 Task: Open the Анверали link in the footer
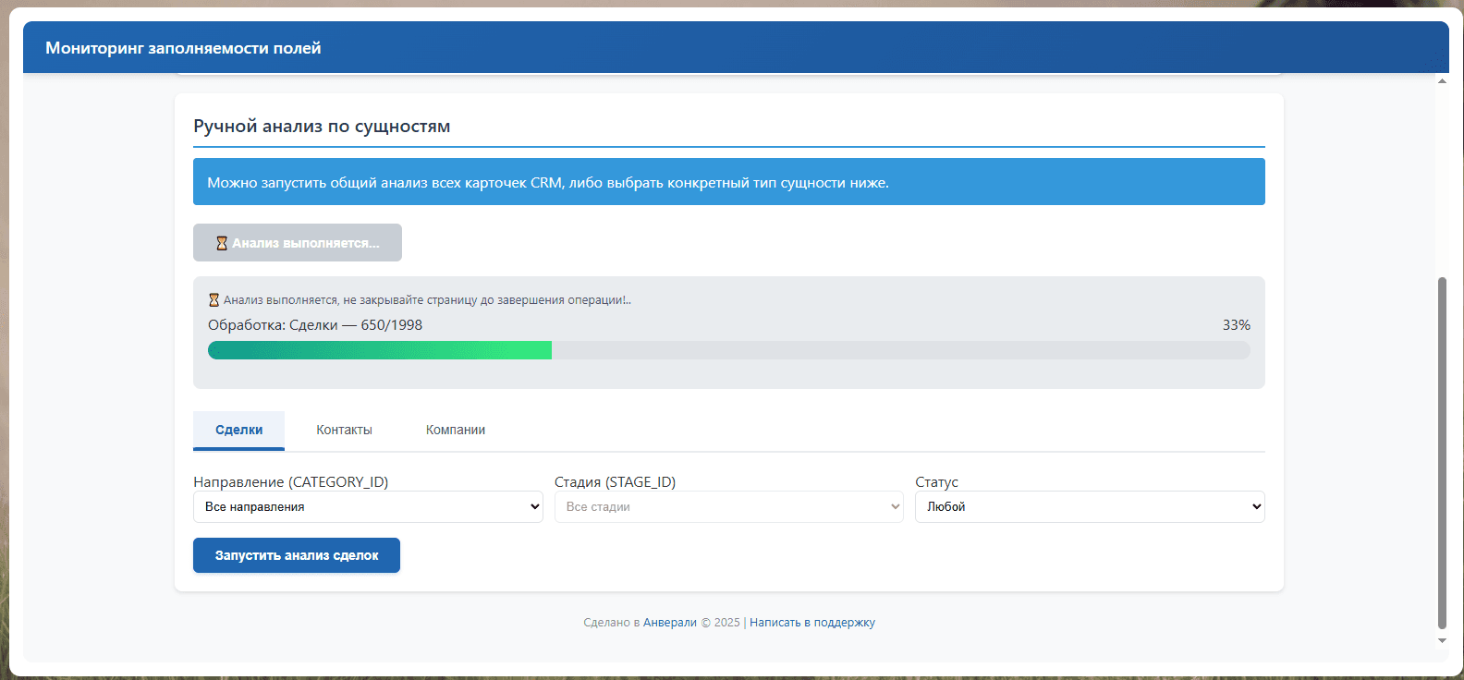tap(670, 623)
